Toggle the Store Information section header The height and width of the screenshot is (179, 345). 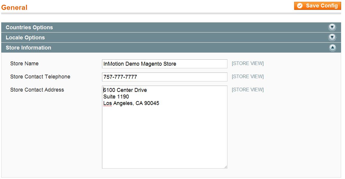point(28,48)
